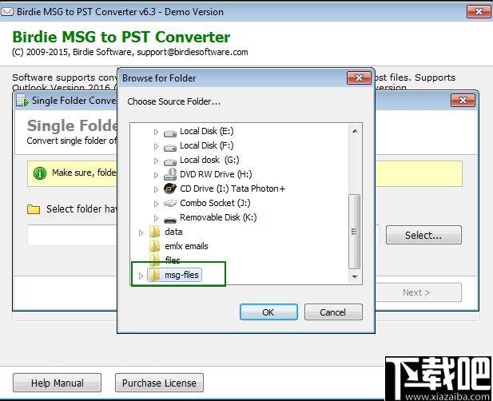Expand the CD Drive (I:) node
The width and height of the screenshot is (493, 401).
point(156,189)
